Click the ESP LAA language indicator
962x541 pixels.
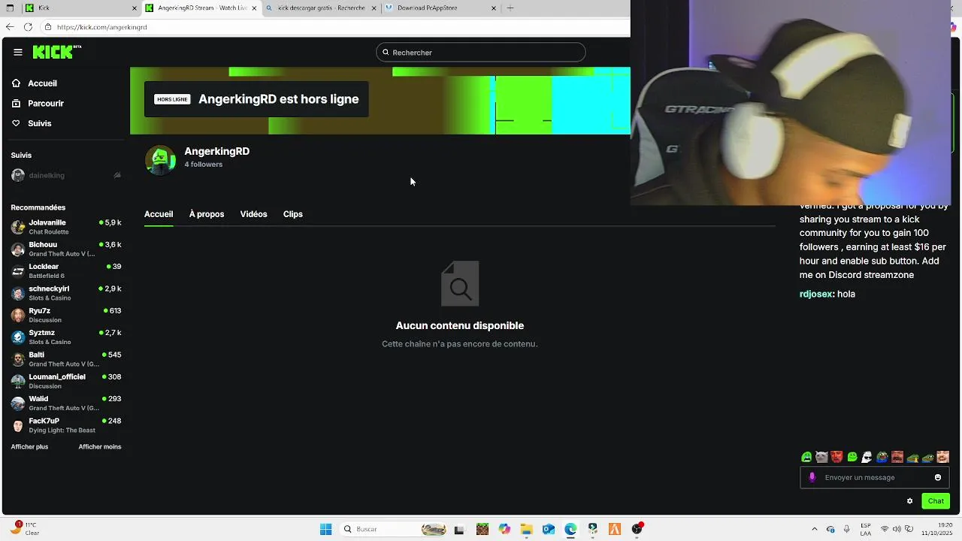pos(866,530)
